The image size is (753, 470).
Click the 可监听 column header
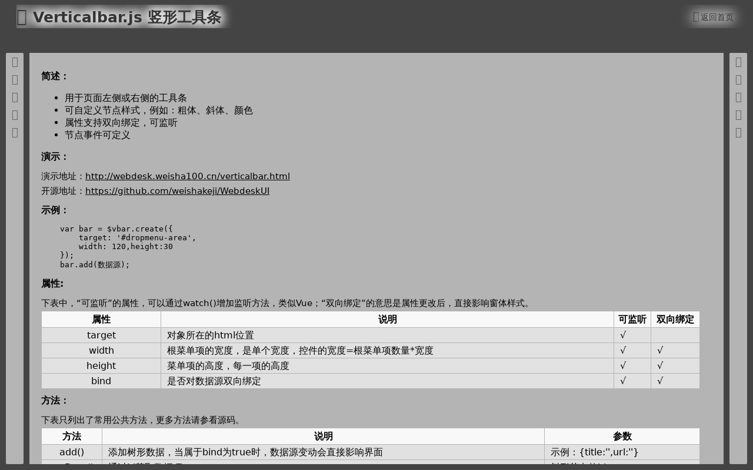(x=632, y=320)
